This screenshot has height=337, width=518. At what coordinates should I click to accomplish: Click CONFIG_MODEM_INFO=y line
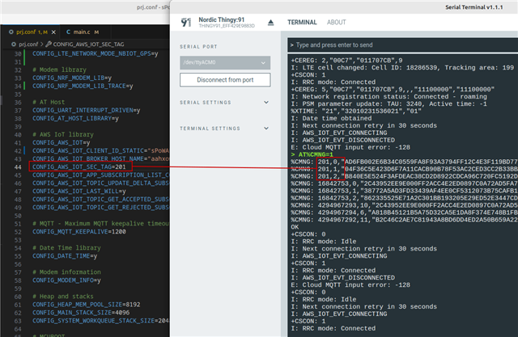coord(66,280)
